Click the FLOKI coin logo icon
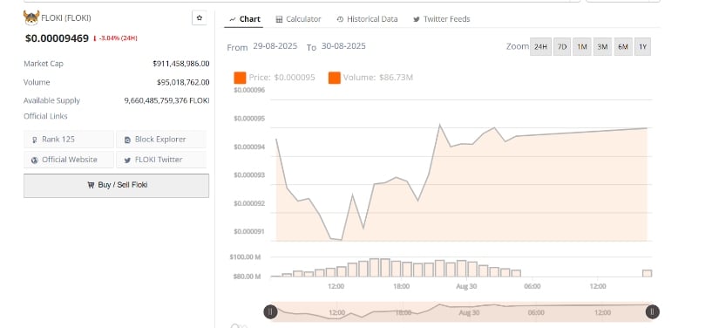This screenshot has width=719, height=328. click(31, 18)
